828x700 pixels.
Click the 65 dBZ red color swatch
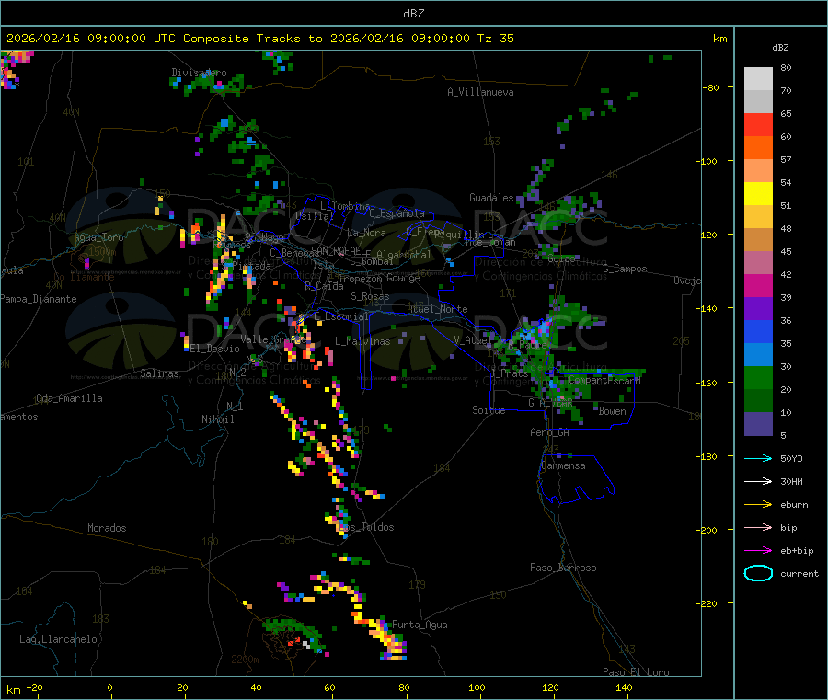(x=758, y=124)
